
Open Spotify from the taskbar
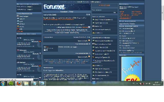[11, 83]
